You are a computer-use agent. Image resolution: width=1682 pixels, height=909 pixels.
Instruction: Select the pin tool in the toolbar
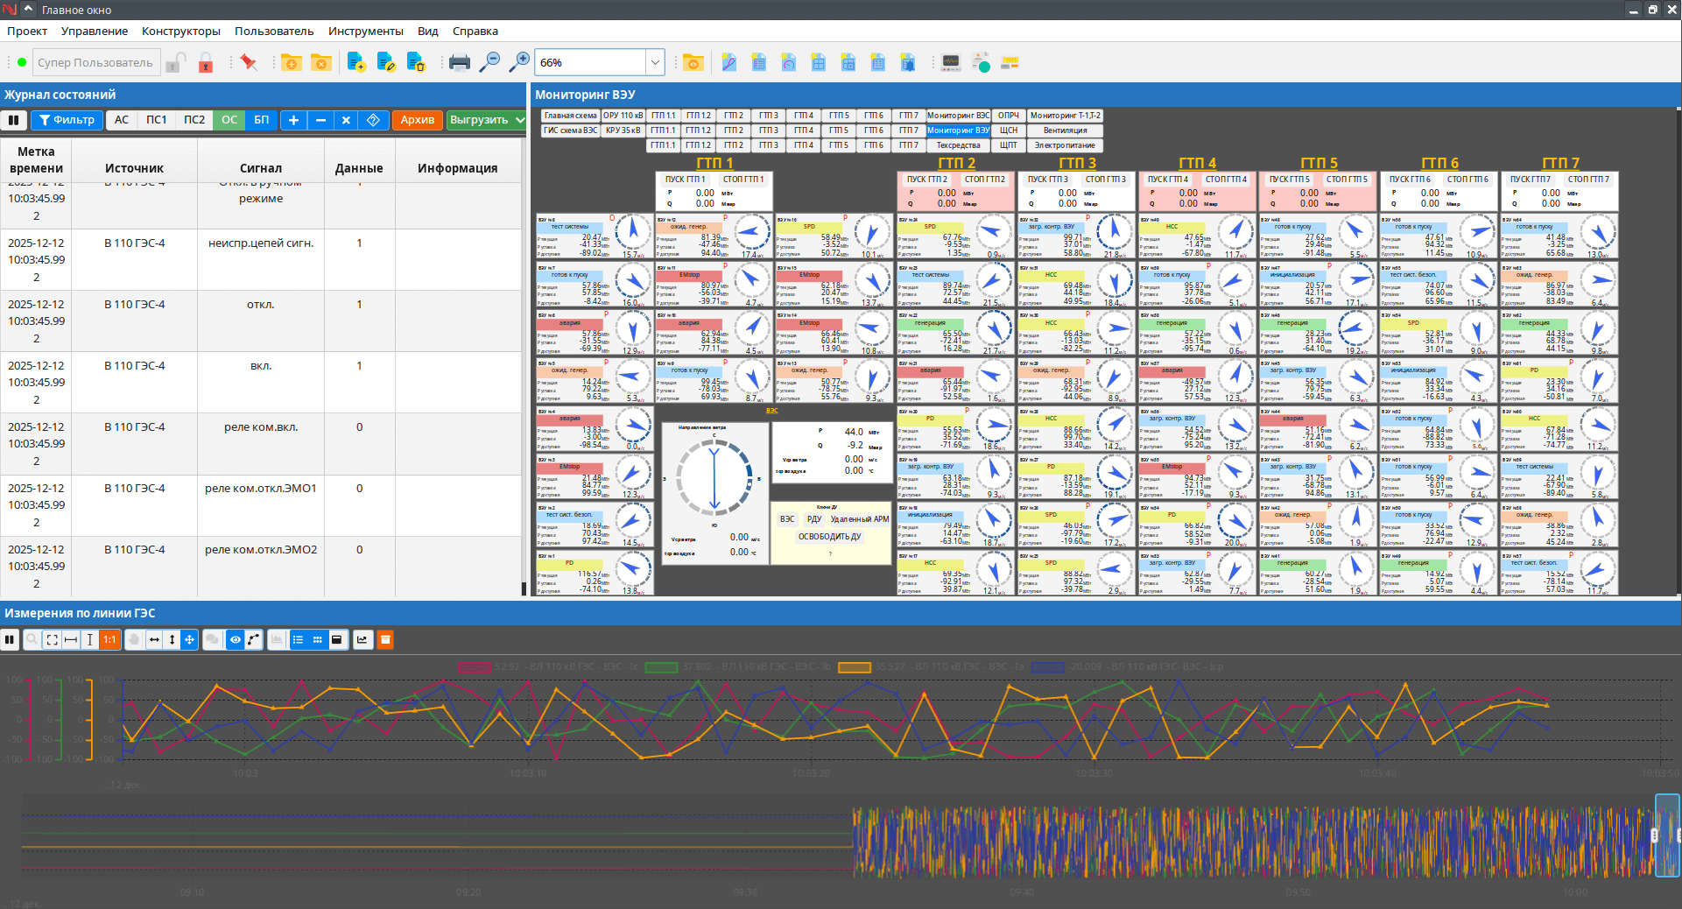(x=248, y=62)
